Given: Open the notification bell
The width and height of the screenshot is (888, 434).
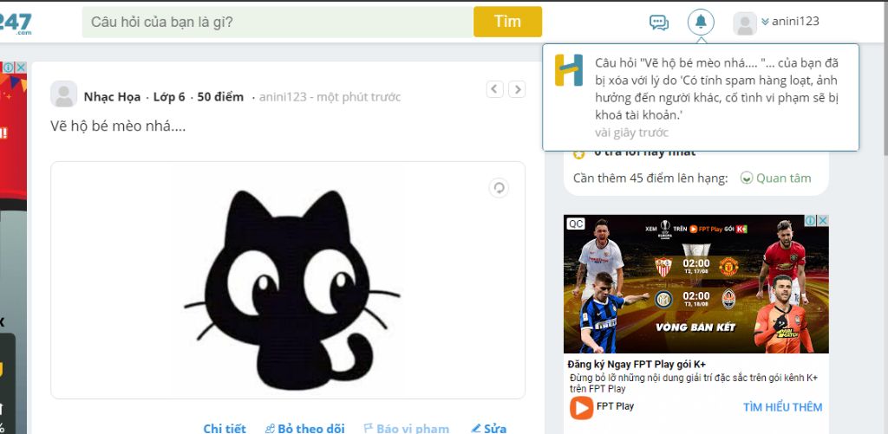Looking at the screenshot, I should [x=701, y=22].
